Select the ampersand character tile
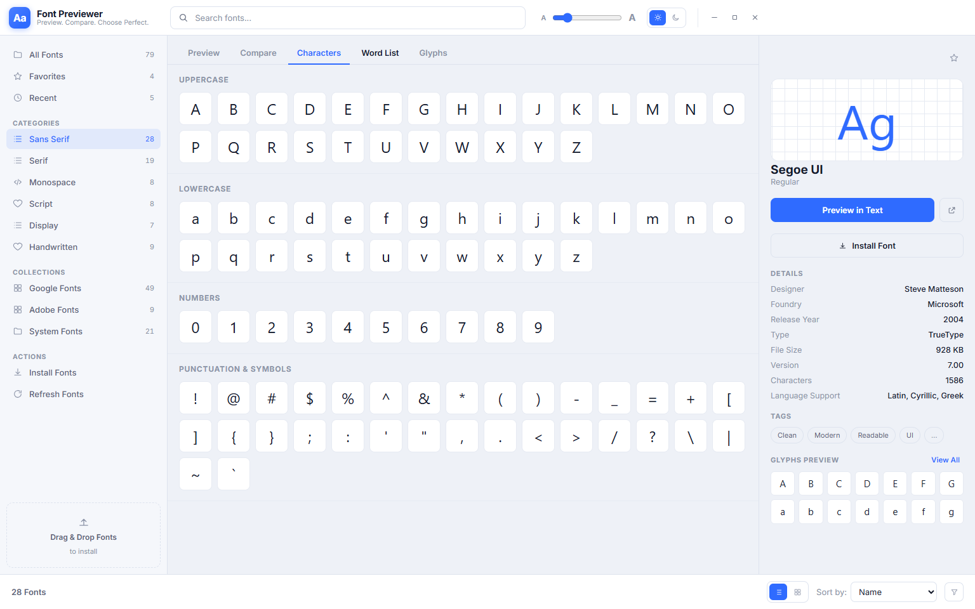975x609 pixels. (424, 398)
